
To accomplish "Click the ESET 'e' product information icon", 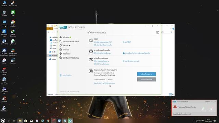I will coord(91,71).
